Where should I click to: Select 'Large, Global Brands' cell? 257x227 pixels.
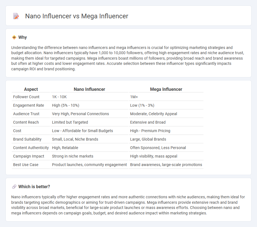coord(148,139)
